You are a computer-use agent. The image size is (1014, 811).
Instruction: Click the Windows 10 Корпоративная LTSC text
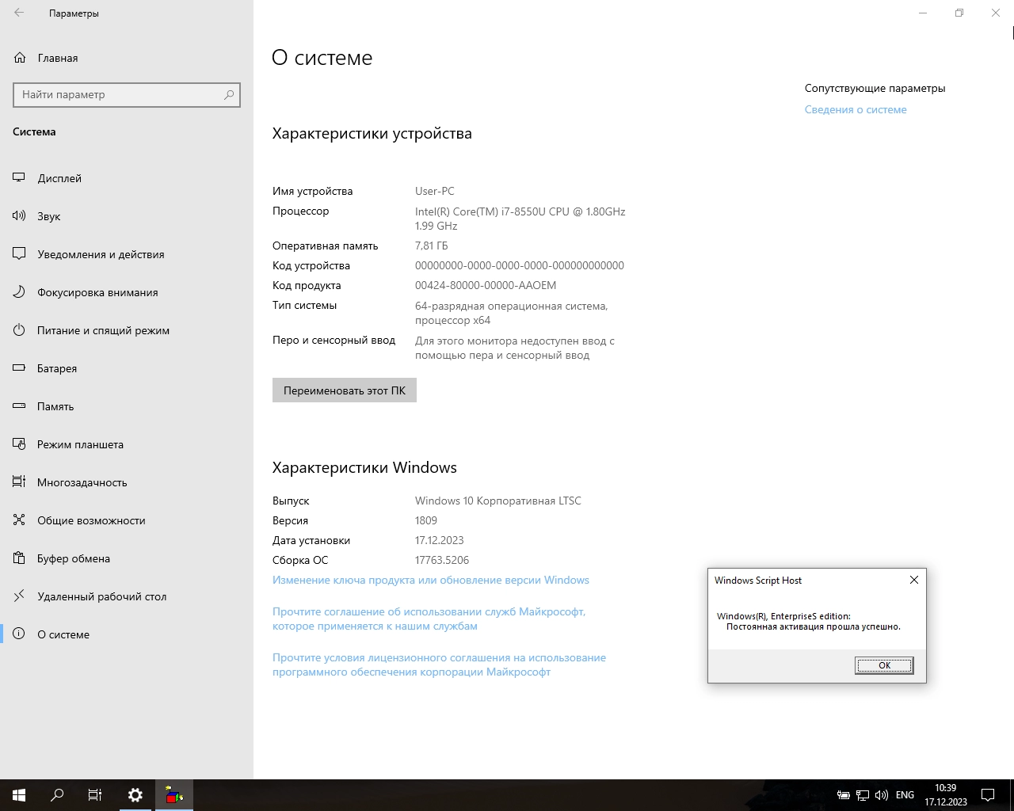coord(498,501)
